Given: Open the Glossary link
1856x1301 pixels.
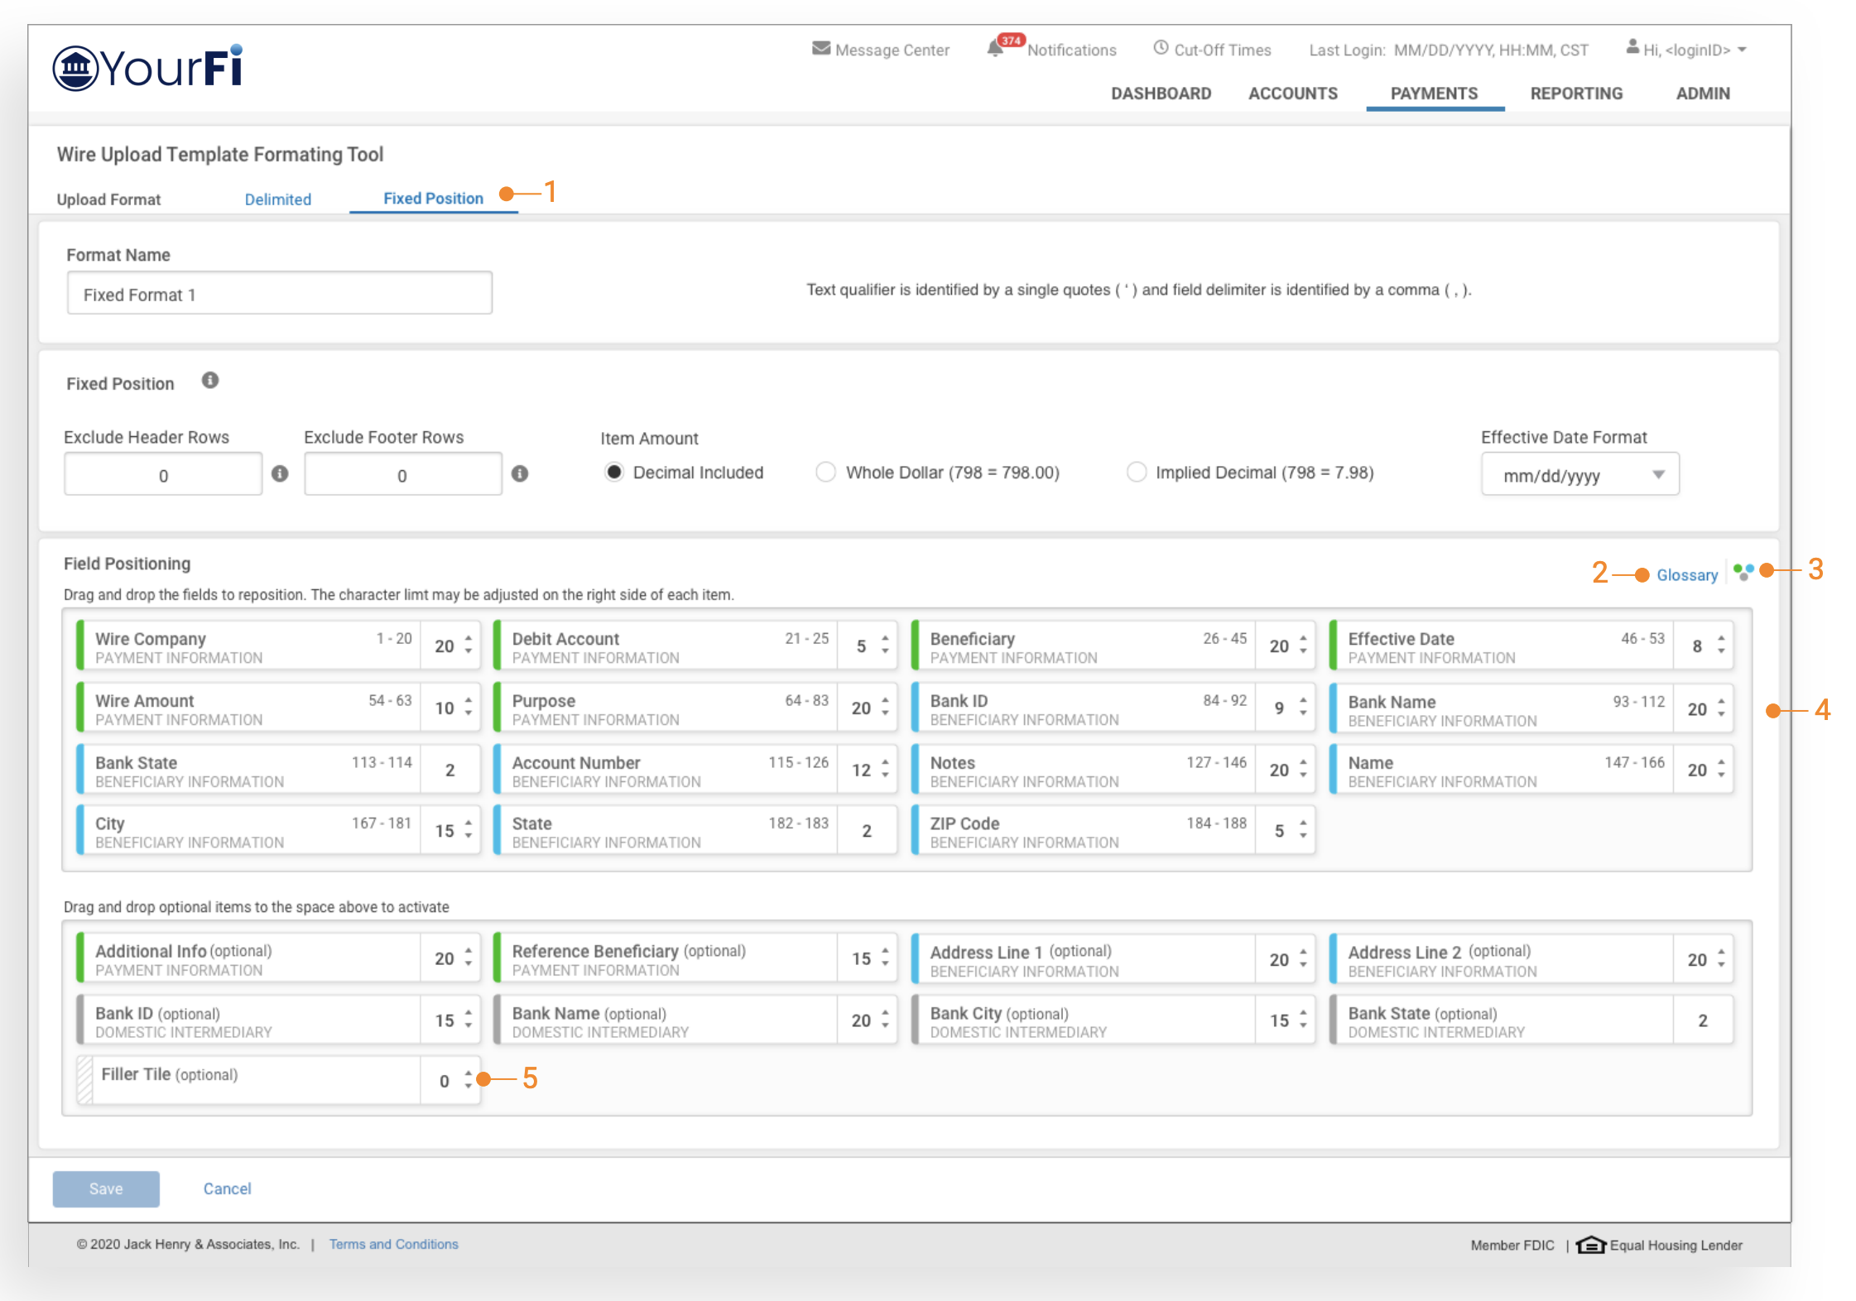Looking at the screenshot, I should tap(1686, 575).
